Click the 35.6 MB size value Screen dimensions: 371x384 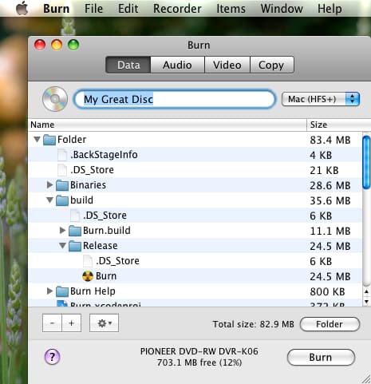(x=330, y=200)
